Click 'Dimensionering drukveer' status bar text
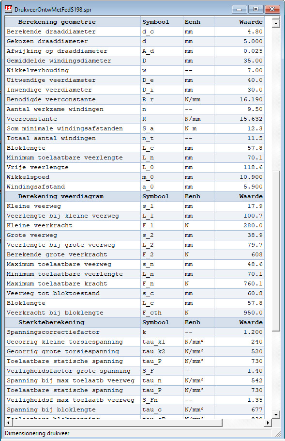Screen dimensions: 285x441 point(37,433)
